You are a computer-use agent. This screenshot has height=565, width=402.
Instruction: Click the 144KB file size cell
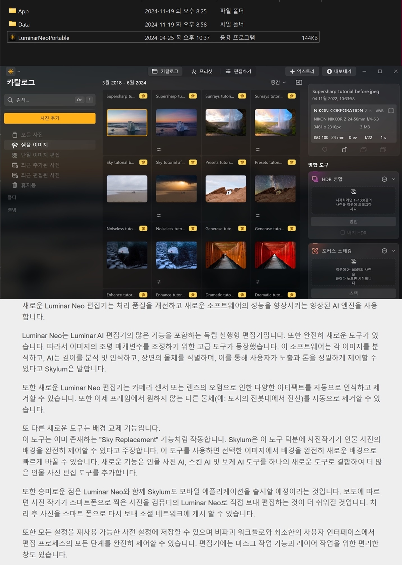coord(309,38)
